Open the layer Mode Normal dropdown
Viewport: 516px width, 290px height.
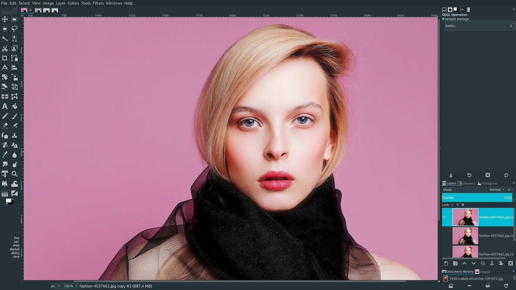tap(497, 190)
